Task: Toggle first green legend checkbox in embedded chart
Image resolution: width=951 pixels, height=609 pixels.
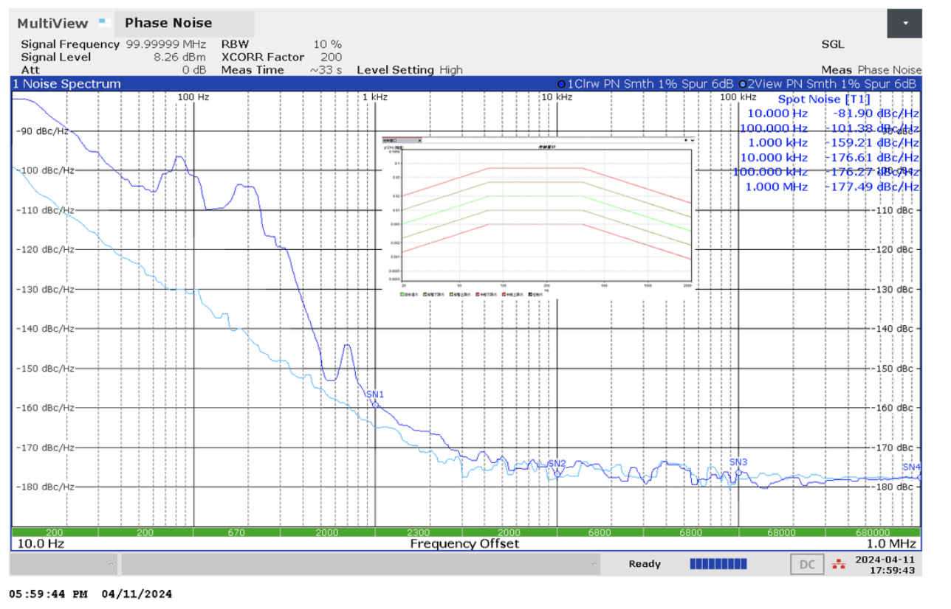Action: (x=402, y=294)
